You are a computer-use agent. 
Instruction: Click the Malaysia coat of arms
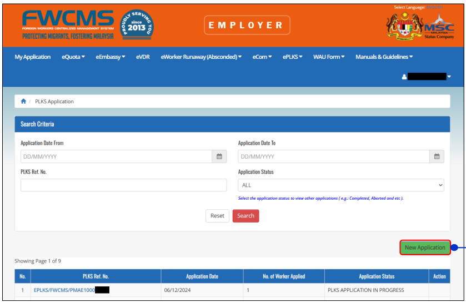[x=404, y=26]
